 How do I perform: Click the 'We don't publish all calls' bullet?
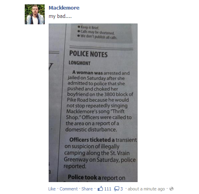[x=97, y=37]
